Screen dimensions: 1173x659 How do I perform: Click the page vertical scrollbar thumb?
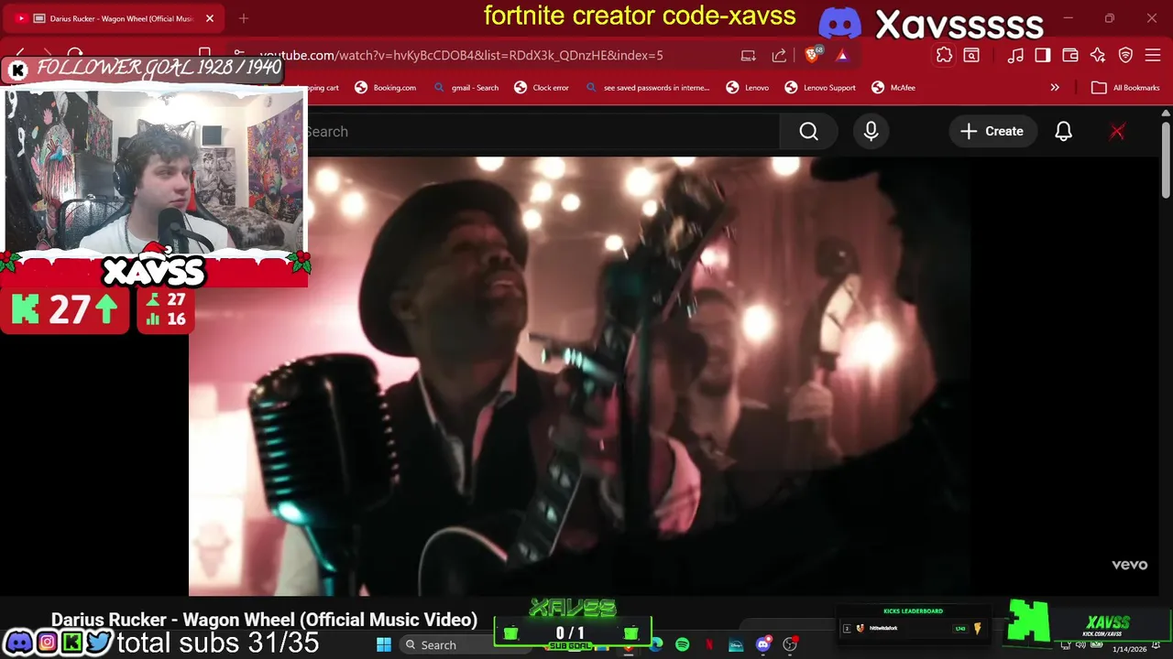[x=1166, y=160]
